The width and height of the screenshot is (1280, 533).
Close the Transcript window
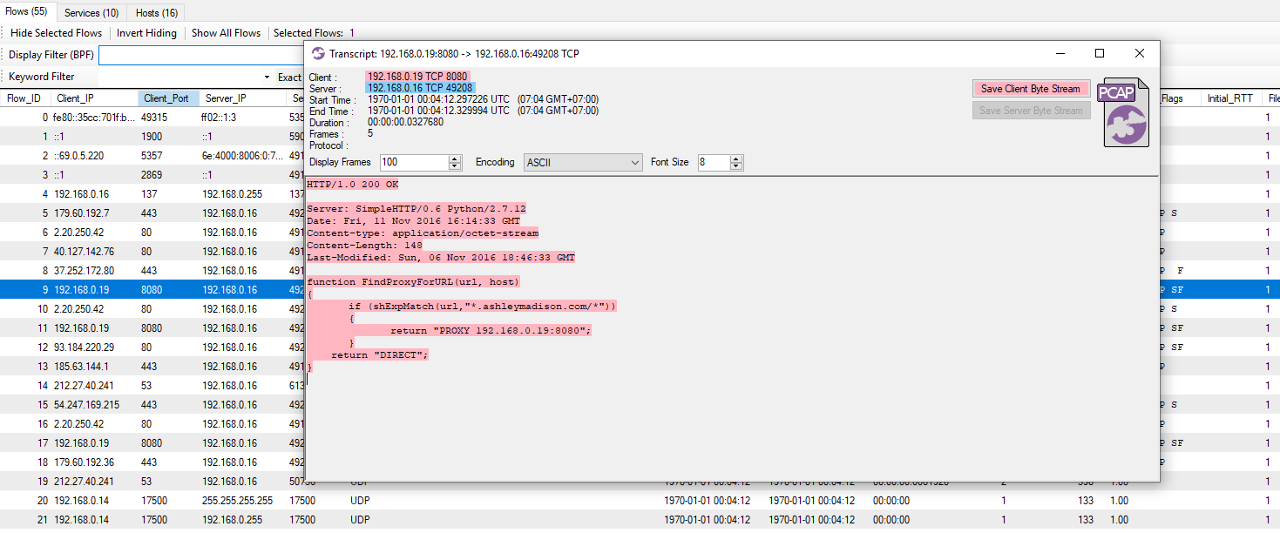1139,54
